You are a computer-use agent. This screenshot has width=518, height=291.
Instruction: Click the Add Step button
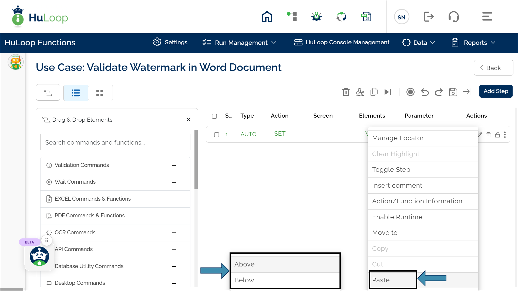tap(496, 91)
